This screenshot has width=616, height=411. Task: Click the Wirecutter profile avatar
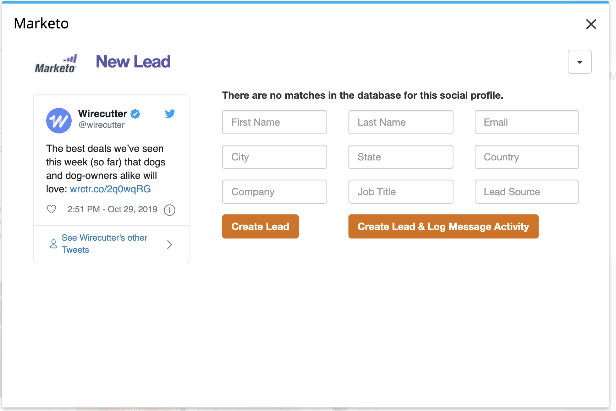59,121
